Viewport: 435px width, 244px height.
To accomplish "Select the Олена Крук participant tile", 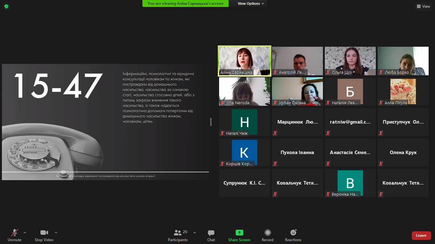I will (403, 152).
